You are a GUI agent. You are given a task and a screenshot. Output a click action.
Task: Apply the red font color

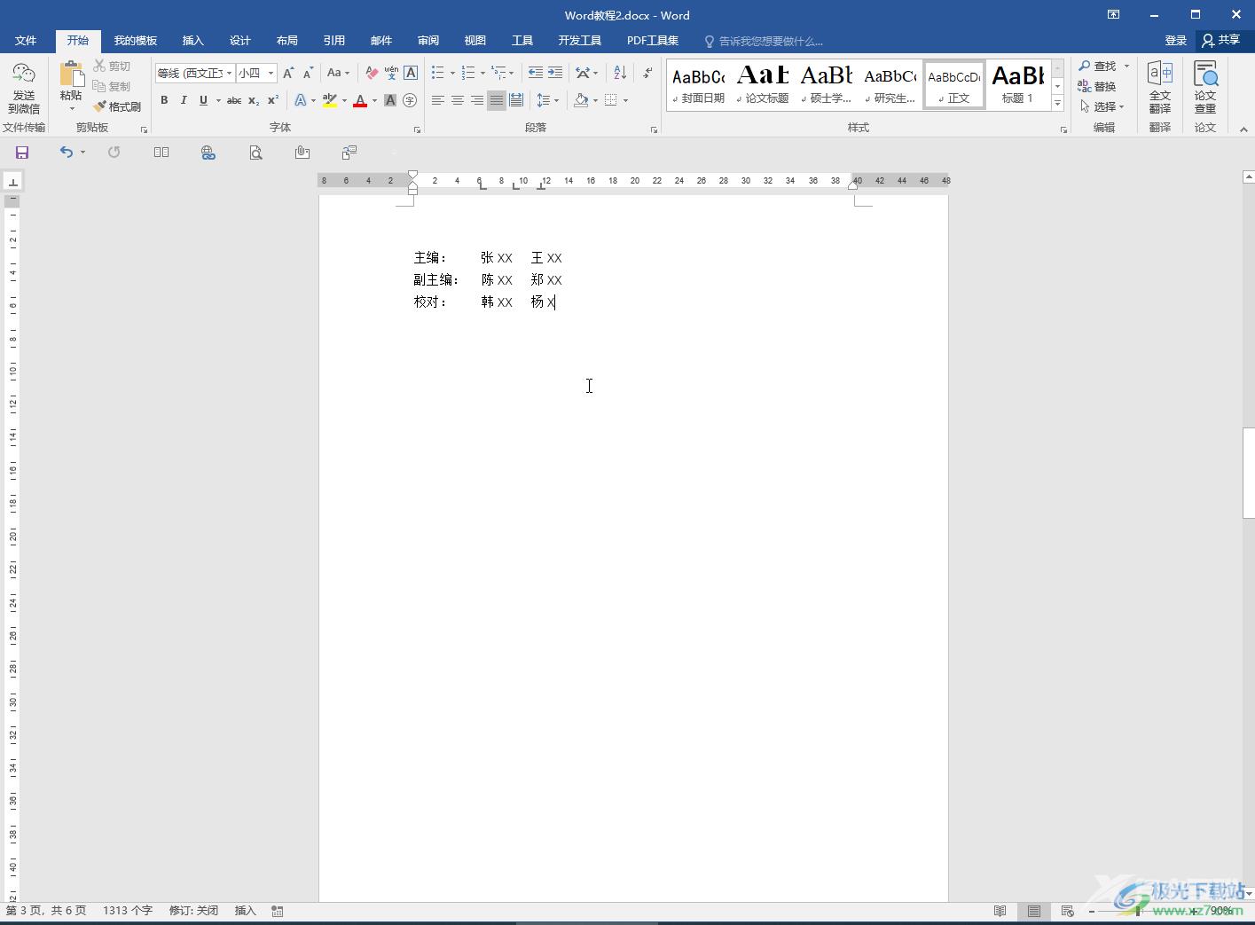pyautogui.click(x=360, y=100)
